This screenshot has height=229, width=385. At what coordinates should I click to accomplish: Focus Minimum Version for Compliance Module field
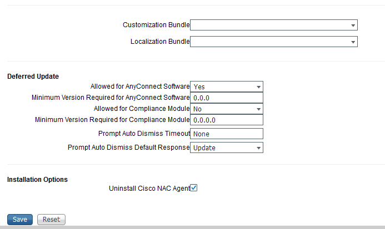tap(226, 120)
